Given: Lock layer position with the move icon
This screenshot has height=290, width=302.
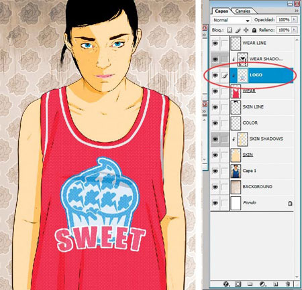Looking at the screenshot, I should point(246,30).
